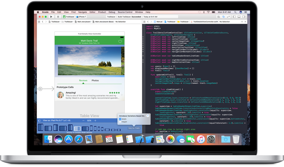Image resolution: width=284 pixels, height=167 pixels.
Task: Click the Amazing! review title
Action: click(71, 93)
